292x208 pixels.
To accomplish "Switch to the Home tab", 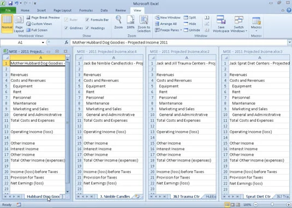I will tap(25, 10).
